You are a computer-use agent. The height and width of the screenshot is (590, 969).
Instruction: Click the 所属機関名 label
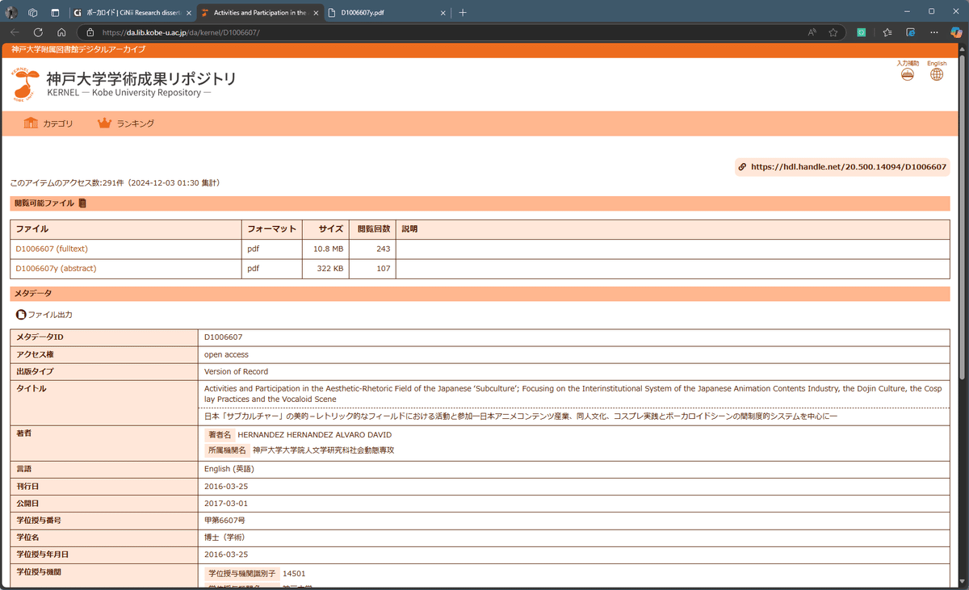tap(227, 450)
